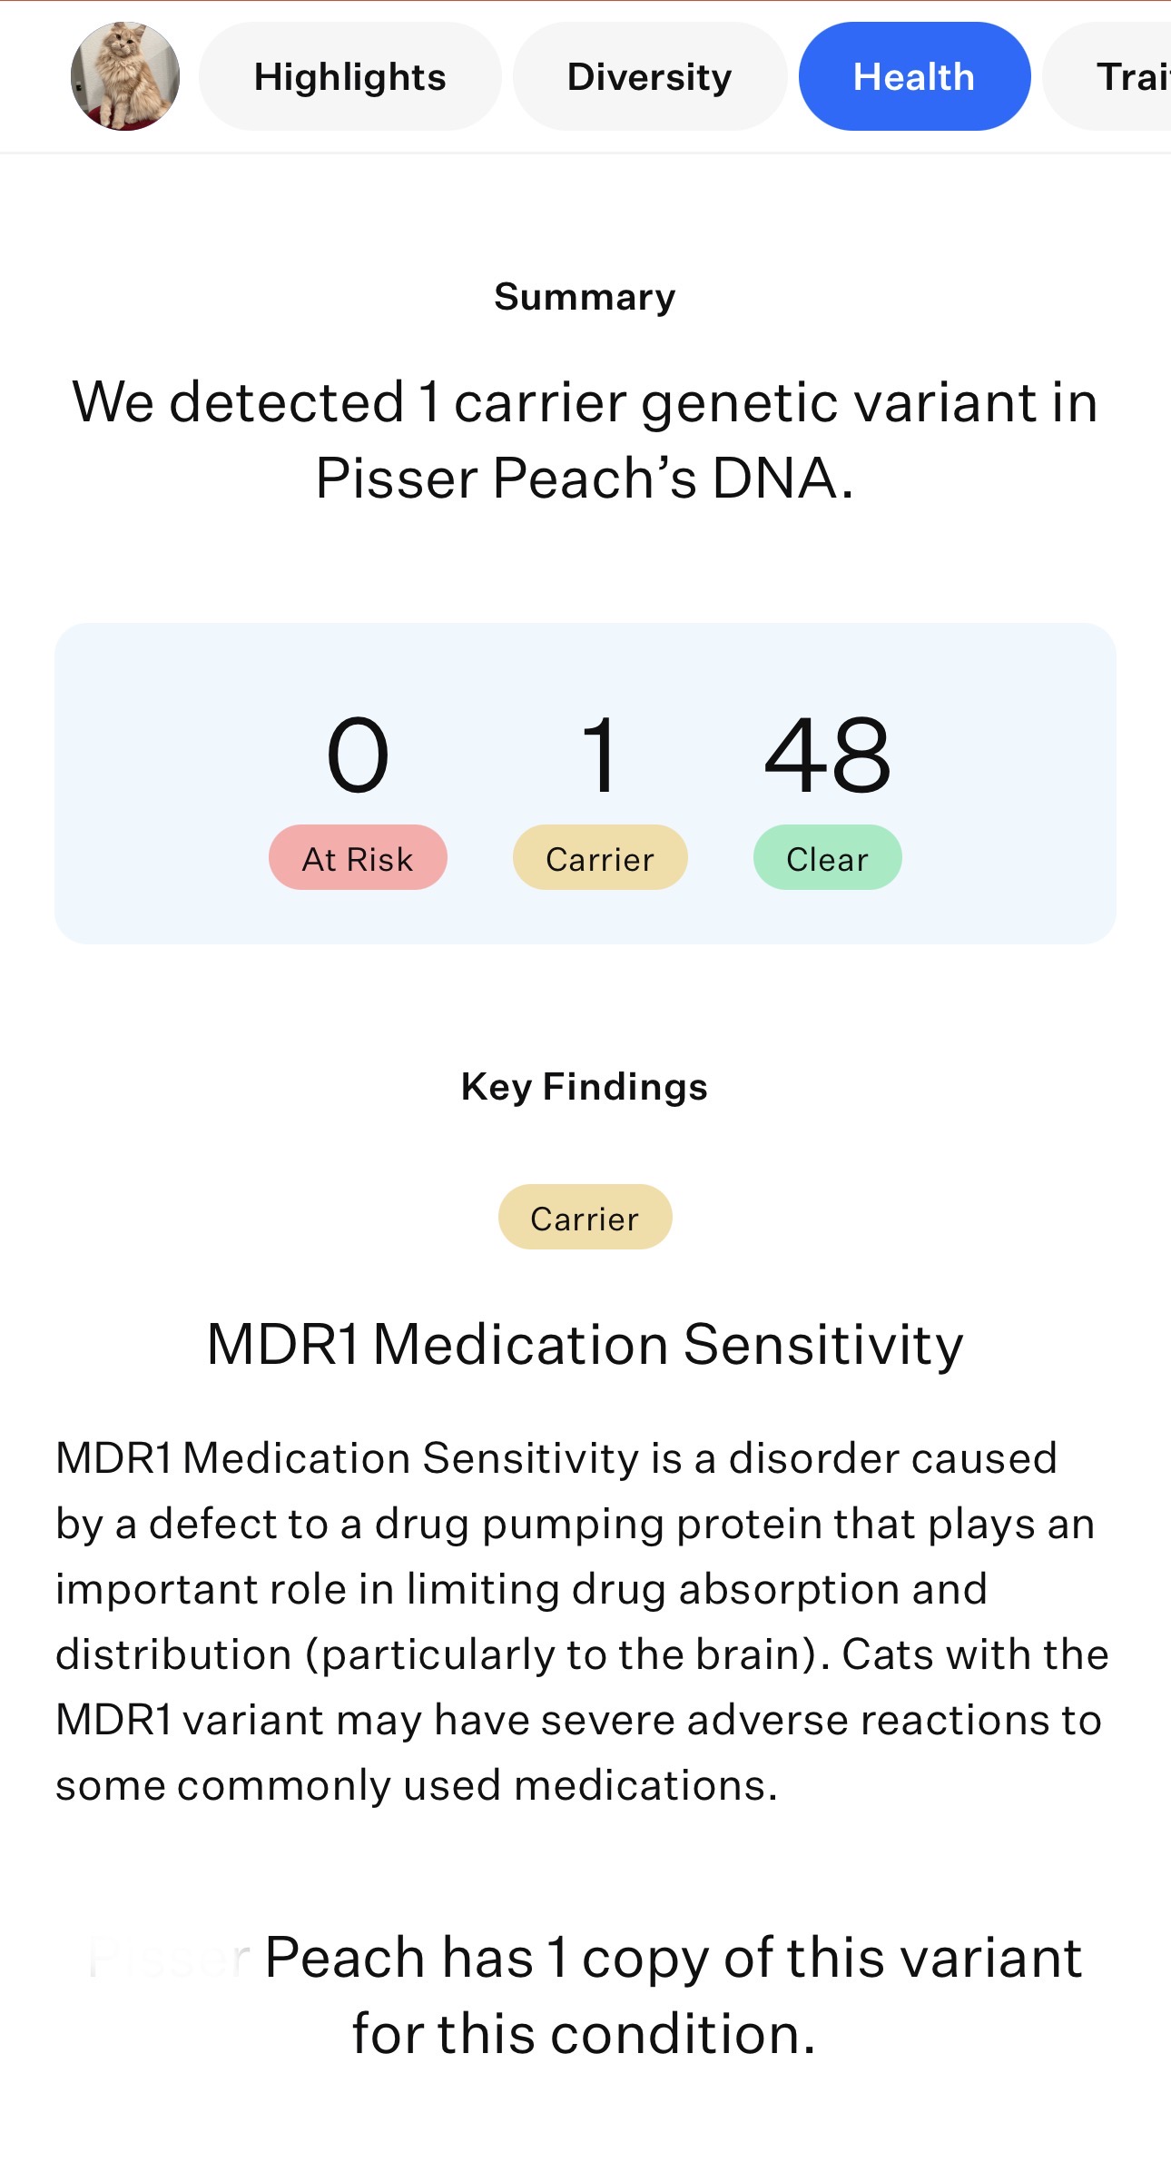This screenshot has height=2172, width=1171.
Task: Tap the MDR1 disorder description paragraph
Action: (x=583, y=1622)
